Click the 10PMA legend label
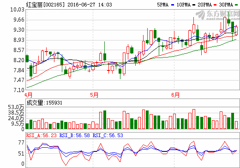 (183, 5)
